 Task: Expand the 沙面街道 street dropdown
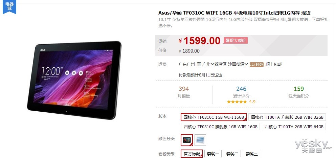(x=238, y=64)
